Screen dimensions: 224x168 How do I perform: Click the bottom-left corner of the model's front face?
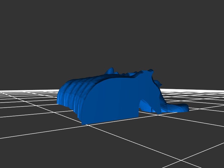tap(82, 123)
